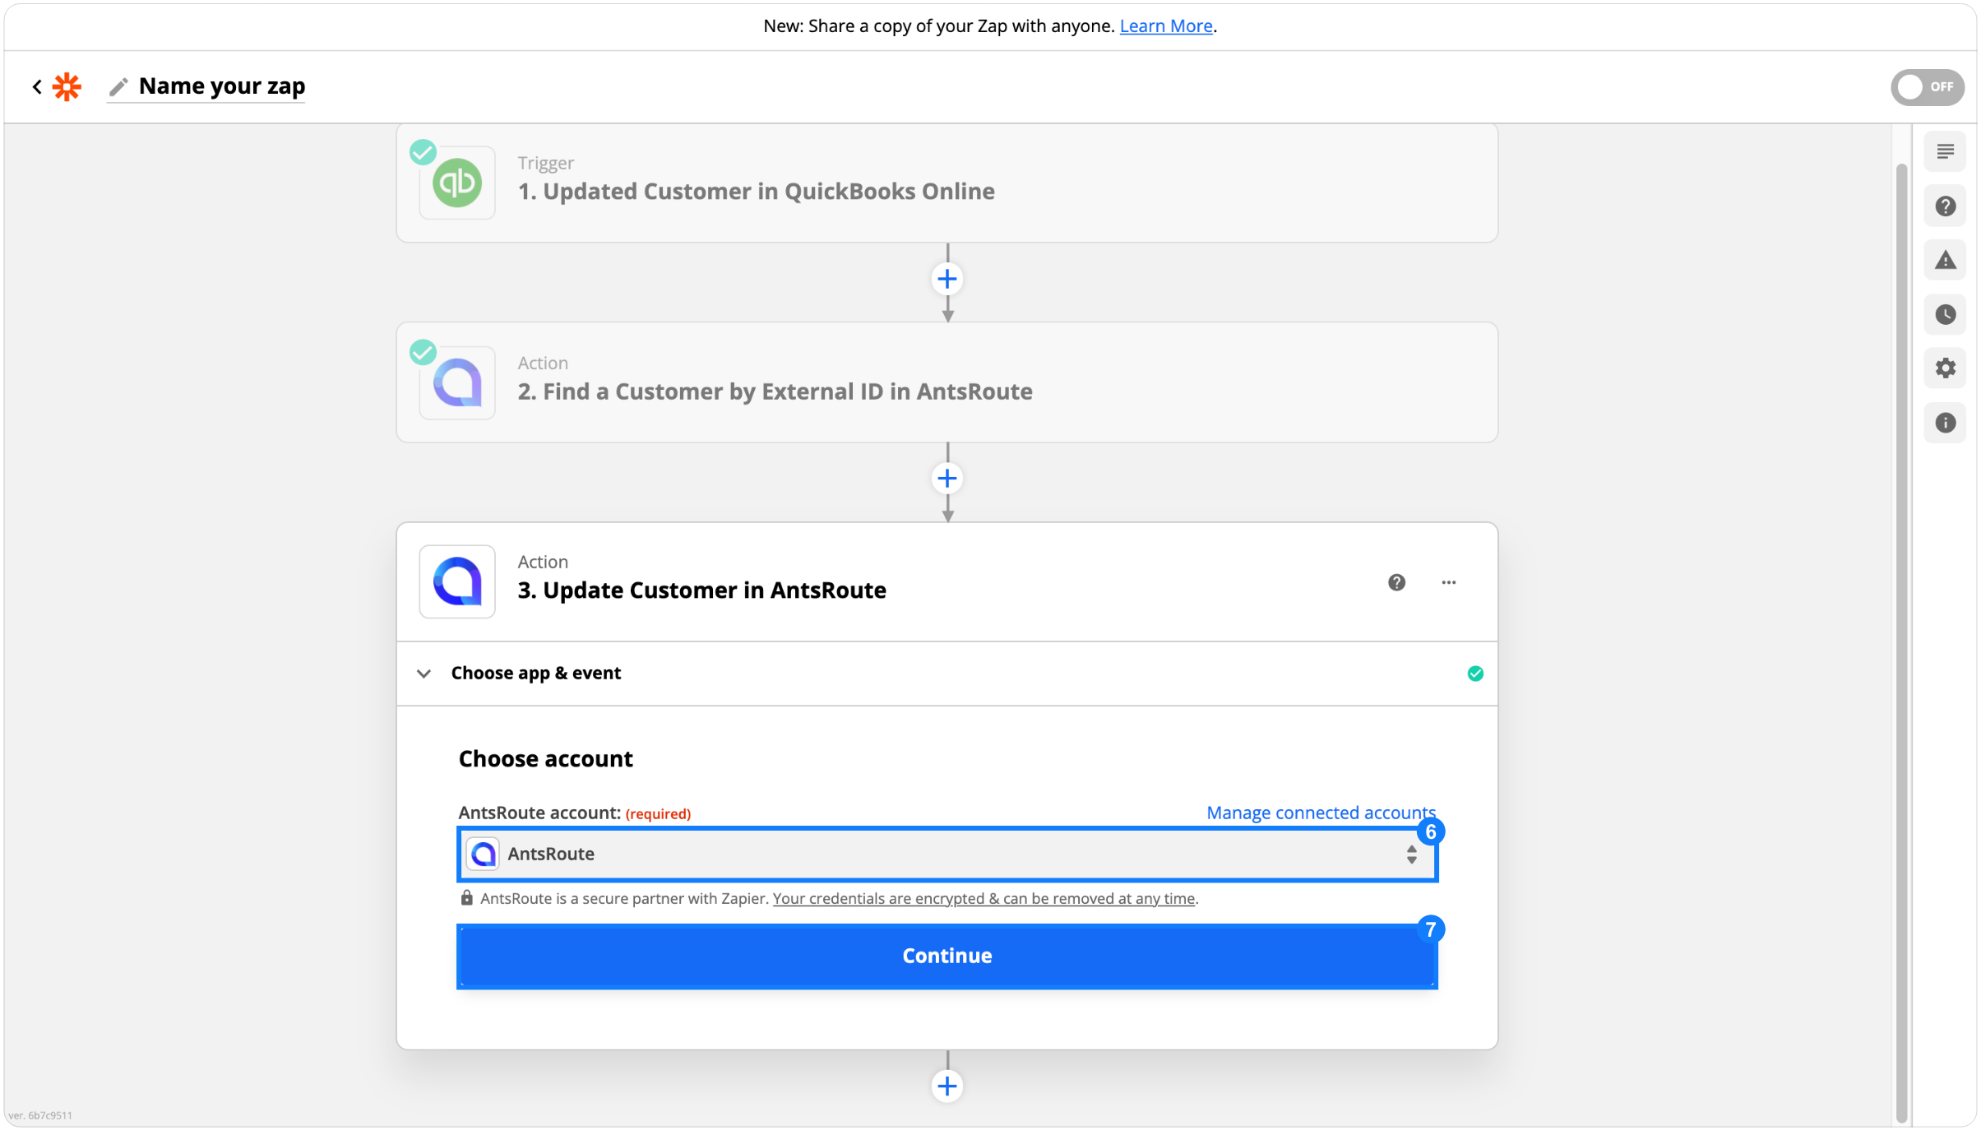Select step 3 Update Customer in AntsRoute title
This screenshot has width=1981, height=1130.
(701, 590)
